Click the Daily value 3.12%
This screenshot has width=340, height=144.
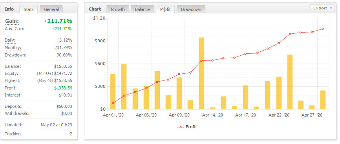coord(66,40)
